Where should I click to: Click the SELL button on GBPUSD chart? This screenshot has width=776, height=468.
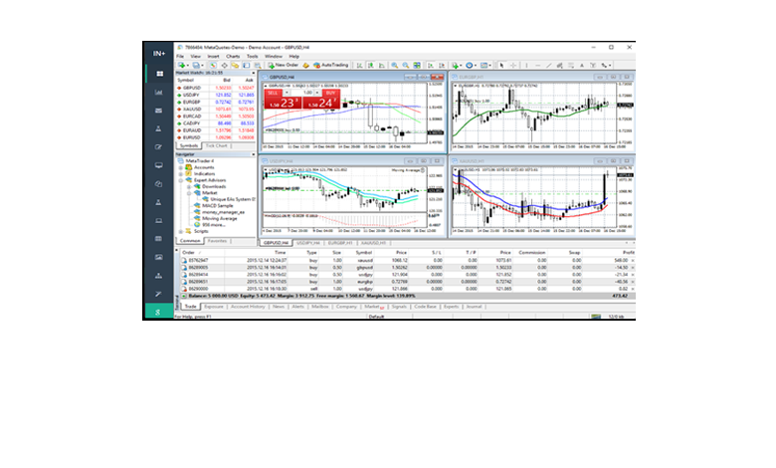(x=273, y=93)
